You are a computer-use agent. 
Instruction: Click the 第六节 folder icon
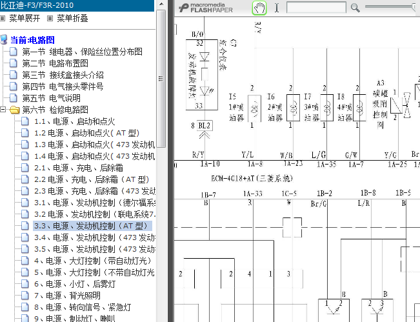point(14,110)
